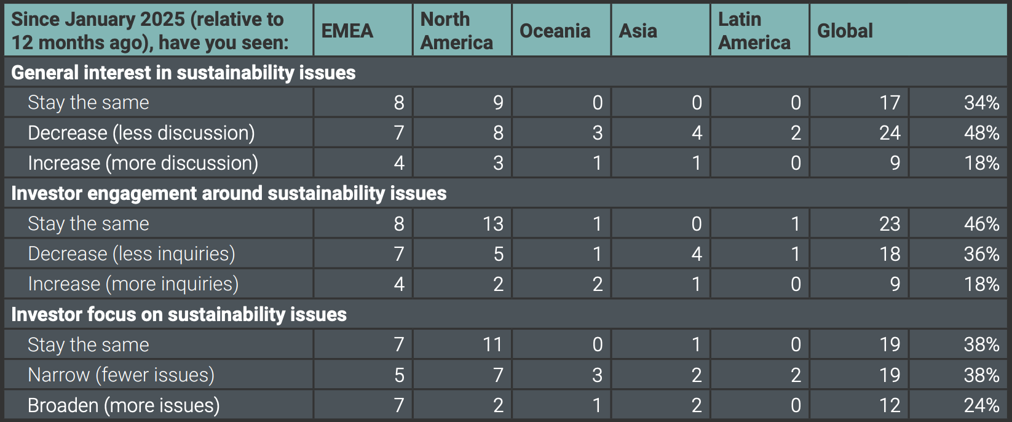1012x422 pixels.
Task: Select 'Investor focus on sustainability issues' heading
Action: point(179,314)
